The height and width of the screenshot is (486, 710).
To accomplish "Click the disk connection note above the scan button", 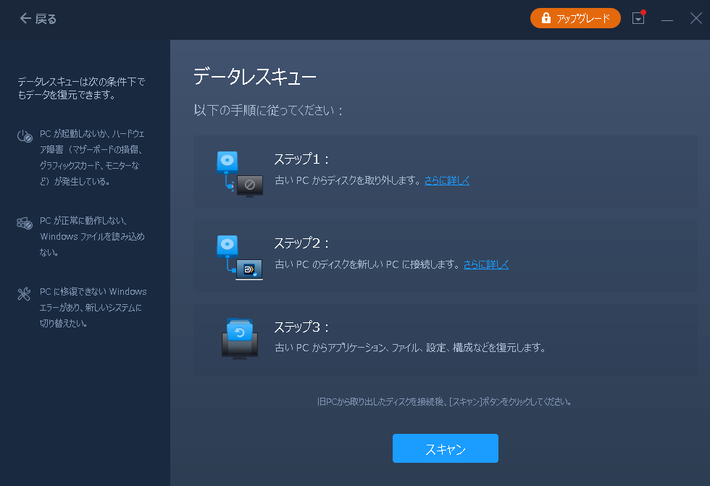I will 445,401.
